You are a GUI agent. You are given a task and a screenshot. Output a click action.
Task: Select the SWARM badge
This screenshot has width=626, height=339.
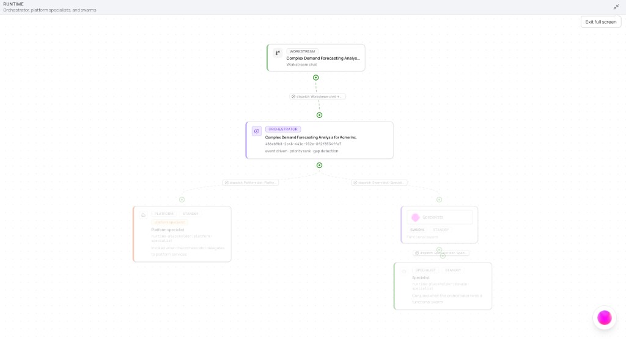[417, 230]
